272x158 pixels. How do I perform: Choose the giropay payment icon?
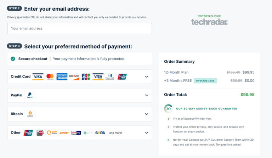click(x=76, y=133)
